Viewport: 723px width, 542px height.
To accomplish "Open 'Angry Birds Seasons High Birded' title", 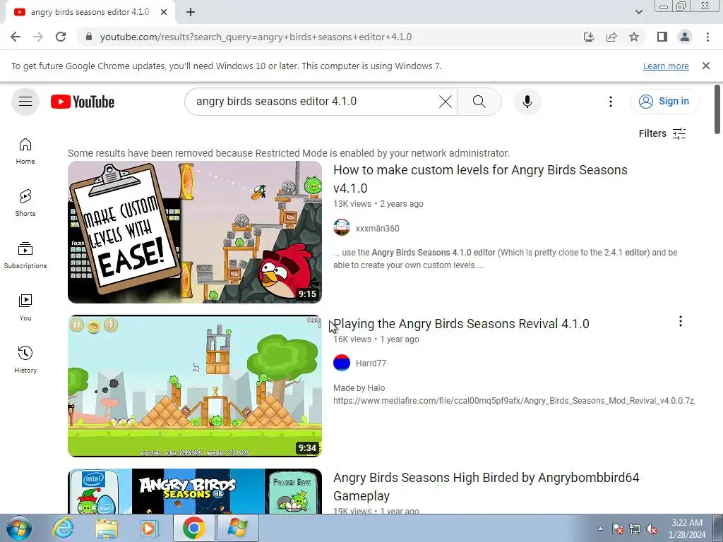I will coord(486,487).
